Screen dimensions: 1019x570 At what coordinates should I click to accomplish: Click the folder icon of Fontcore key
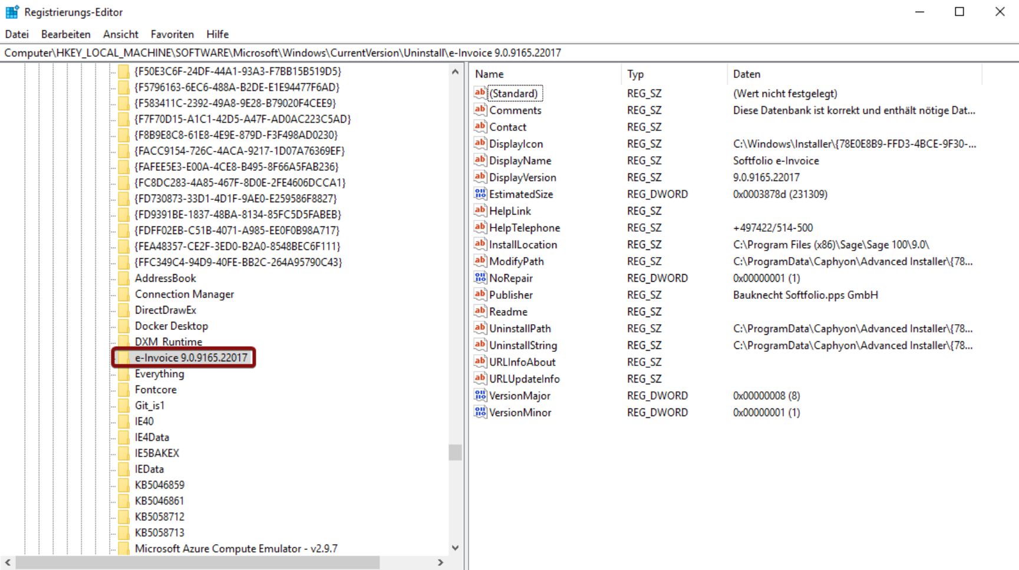(124, 390)
